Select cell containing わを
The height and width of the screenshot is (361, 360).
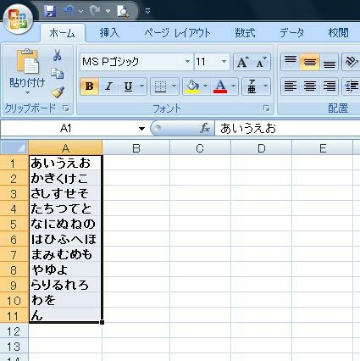point(65,300)
